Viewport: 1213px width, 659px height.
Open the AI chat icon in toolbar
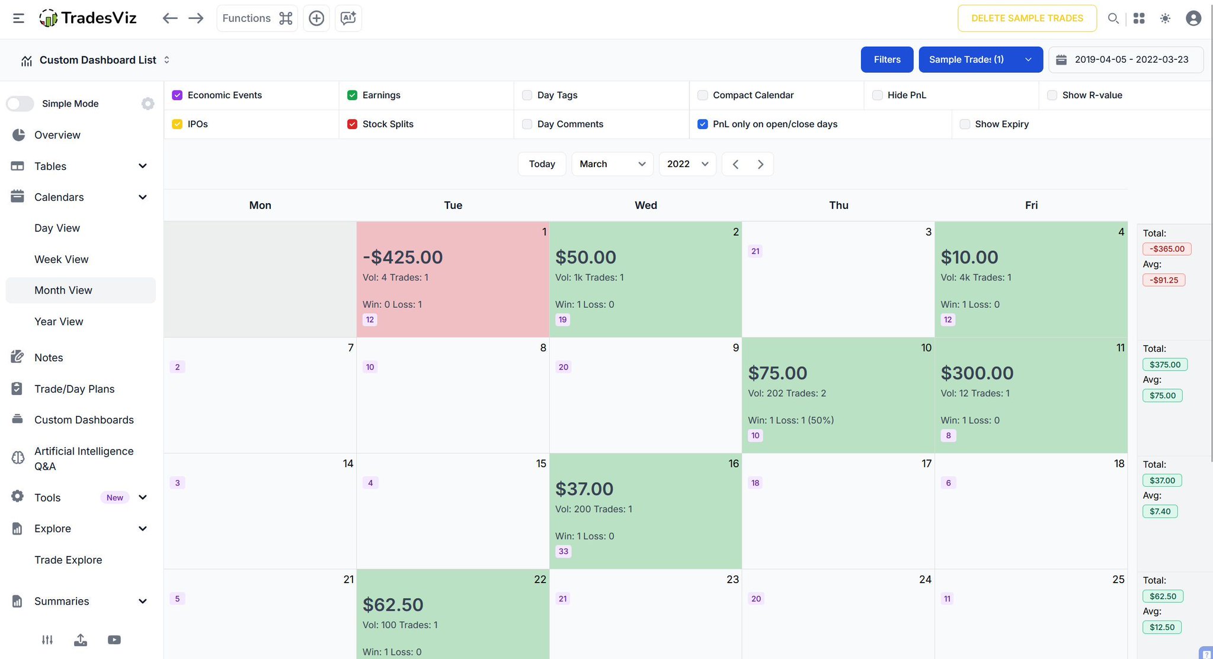(x=348, y=18)
